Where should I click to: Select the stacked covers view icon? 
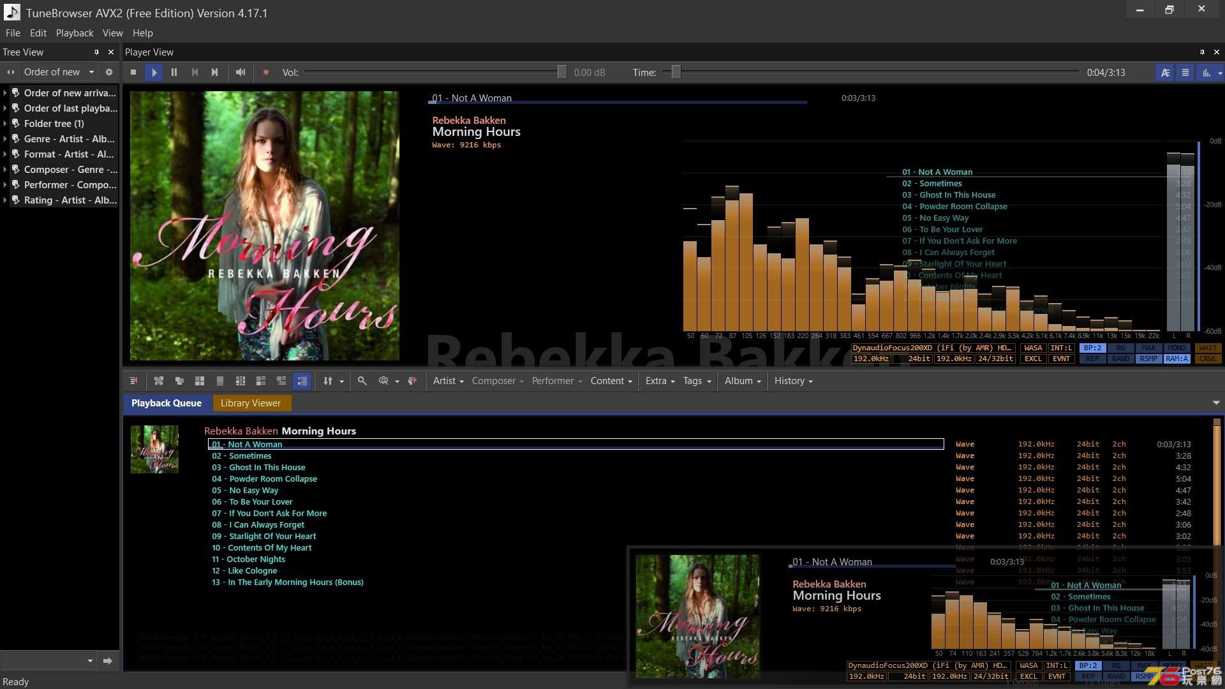click(x=179, y=381)
